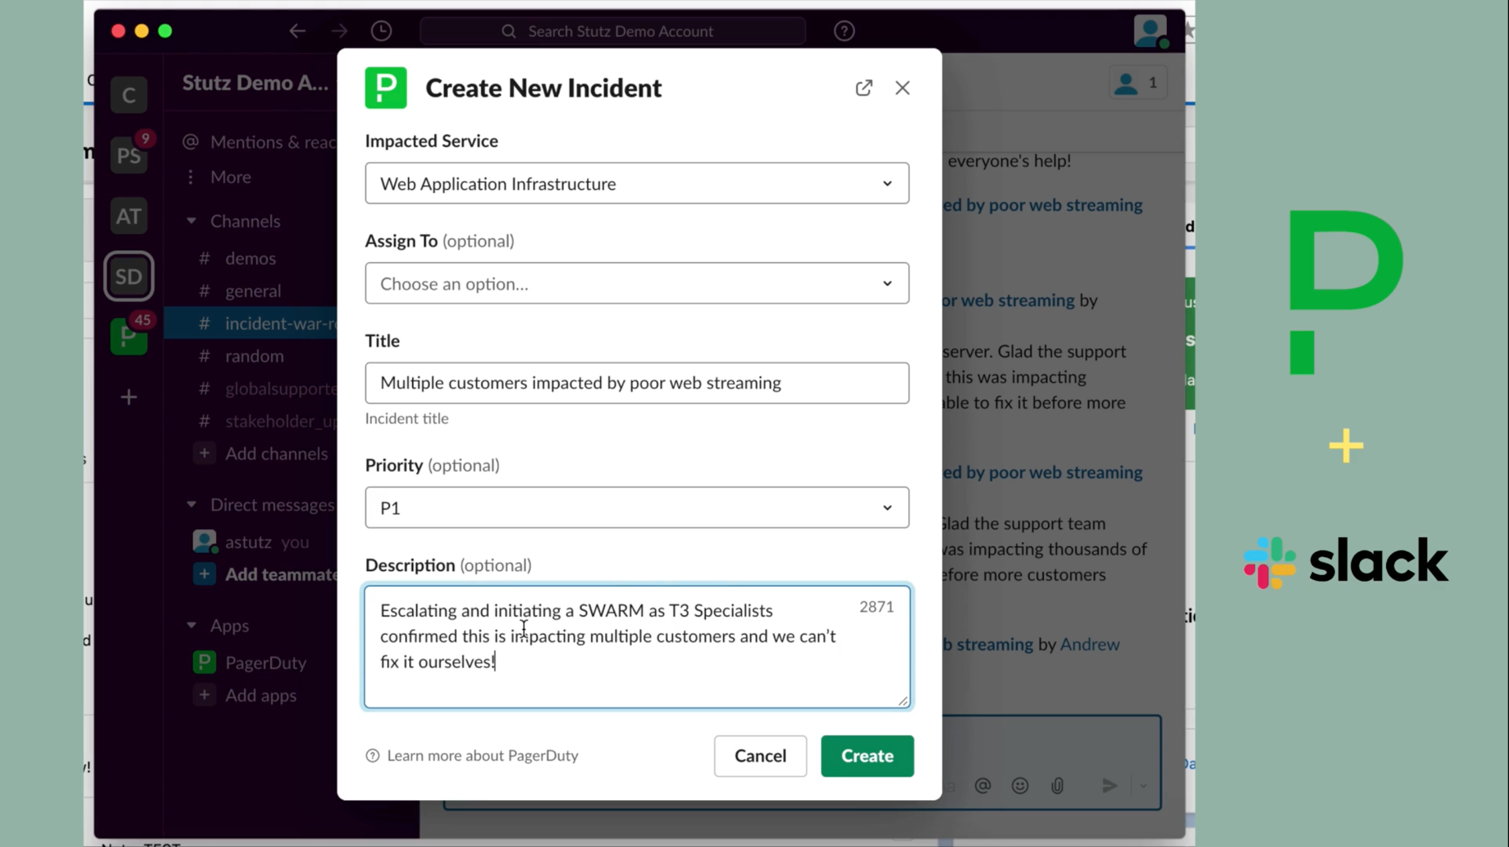This screenshot has width=1509, height=847.
Task: Click your profile avatar in the top right
Action: pos(1150,31)
